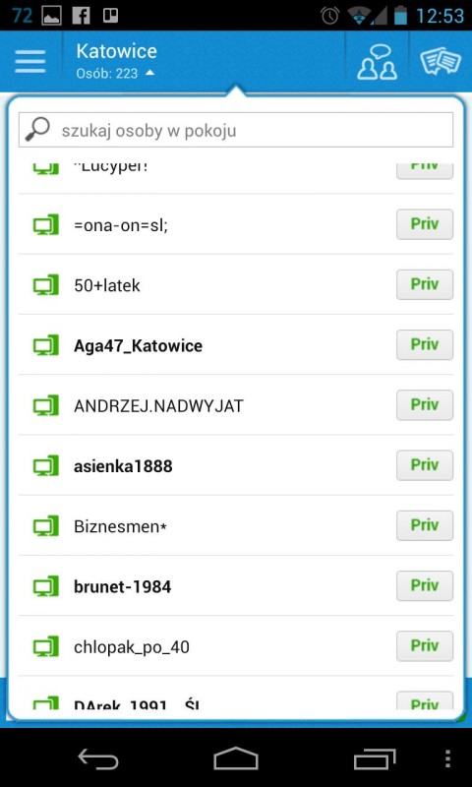This screenshot has height=787, width=472.
Task: Open the hamburger navigation menu
Action: 30,62
